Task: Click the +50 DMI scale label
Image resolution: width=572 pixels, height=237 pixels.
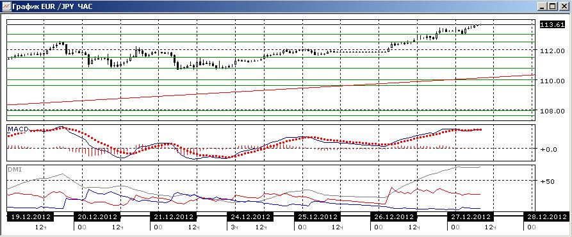Action: [x=547, y=181]
